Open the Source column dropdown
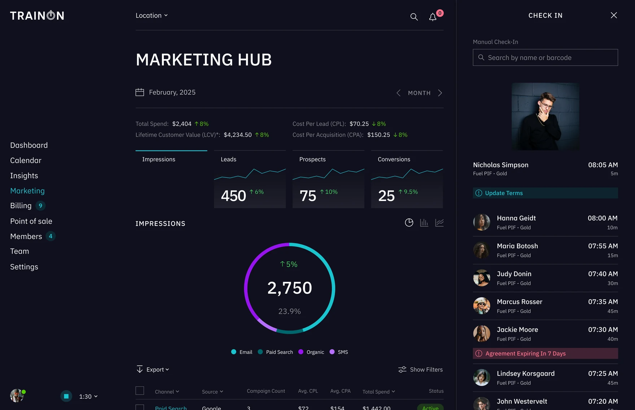The height and width of the screenshot is (410, 635). [213, 392]
